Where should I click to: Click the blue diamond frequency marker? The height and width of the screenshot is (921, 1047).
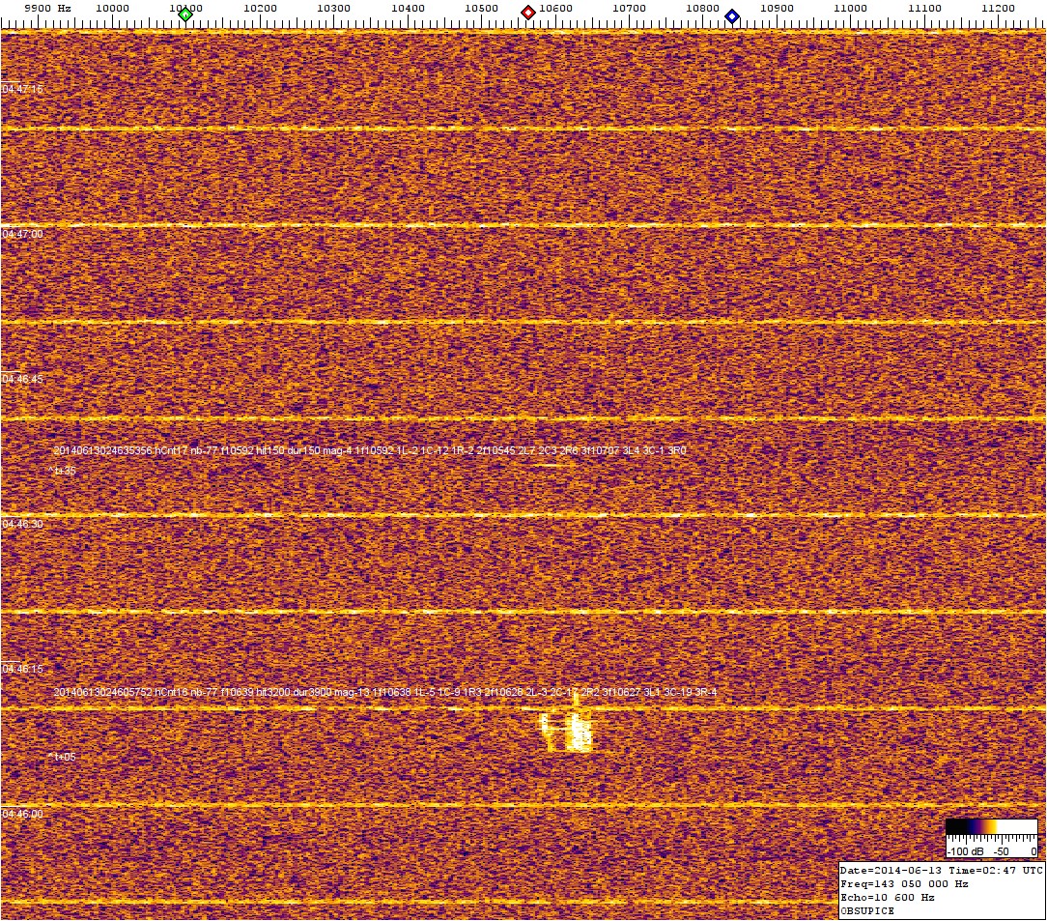click(x=732, y=15)
